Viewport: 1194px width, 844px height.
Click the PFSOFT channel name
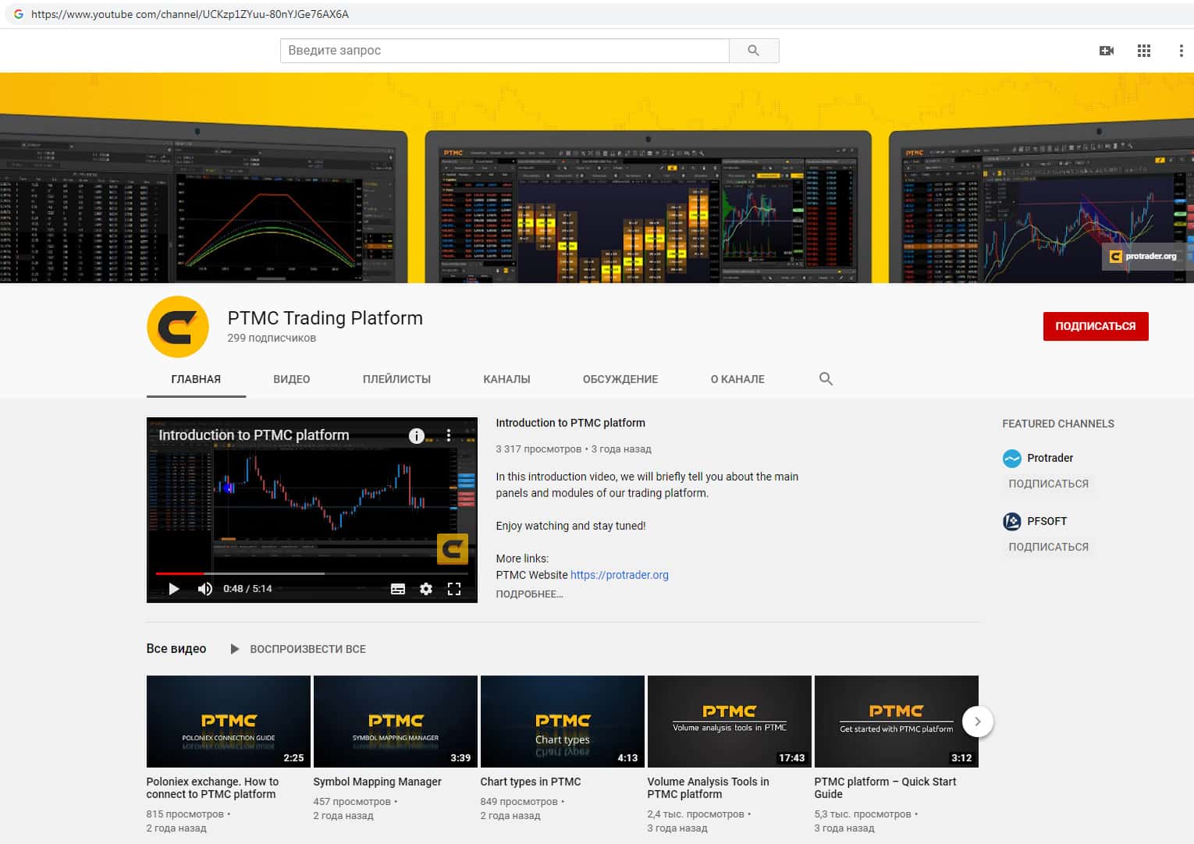pyautogui.click(x=1047, y=522)
